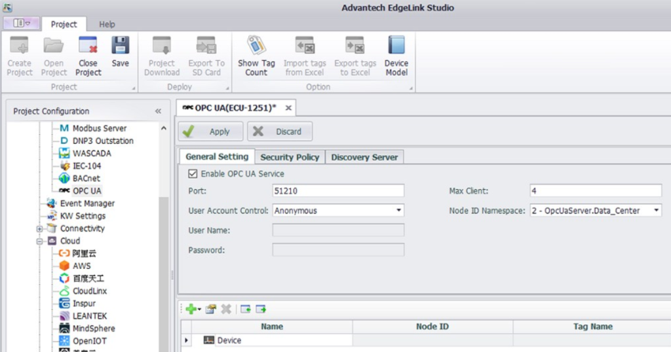The height and width of the screenshot is (352, 671).
Task: Open the BACnet node in tree
Action: point(86,178)
